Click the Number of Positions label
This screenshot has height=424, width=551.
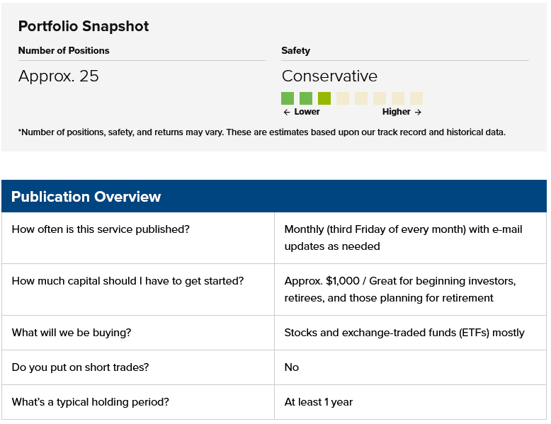click(x=64, y=50)
